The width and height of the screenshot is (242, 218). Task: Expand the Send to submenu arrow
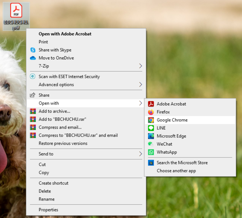(x=140, y=154)
